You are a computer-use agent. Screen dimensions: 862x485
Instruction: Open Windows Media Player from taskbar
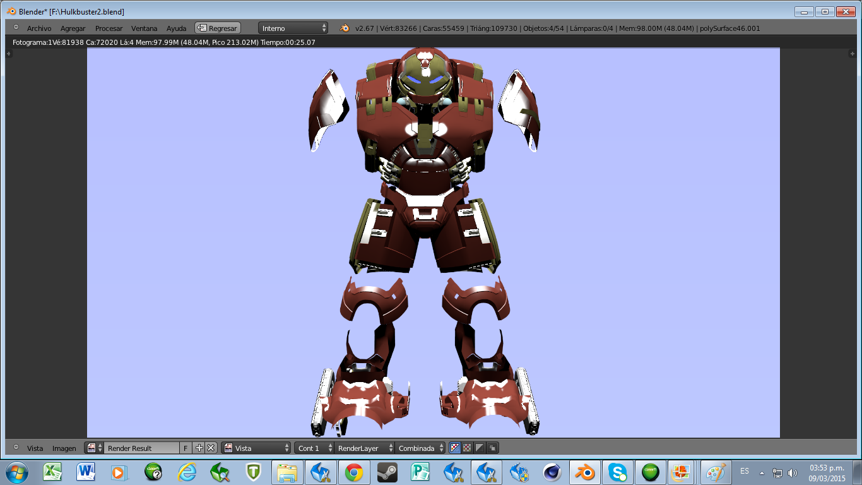[119, 472]
